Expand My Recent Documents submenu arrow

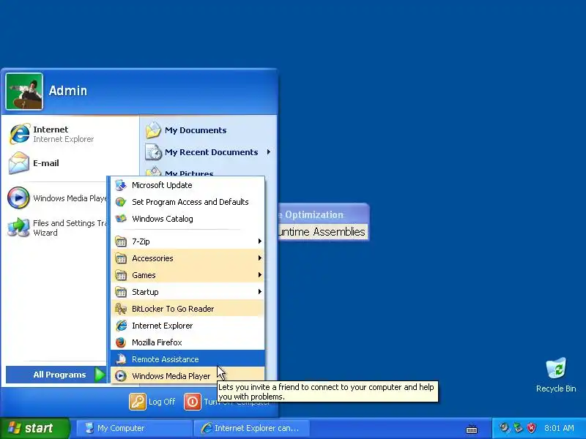click(x=269, y=152)
